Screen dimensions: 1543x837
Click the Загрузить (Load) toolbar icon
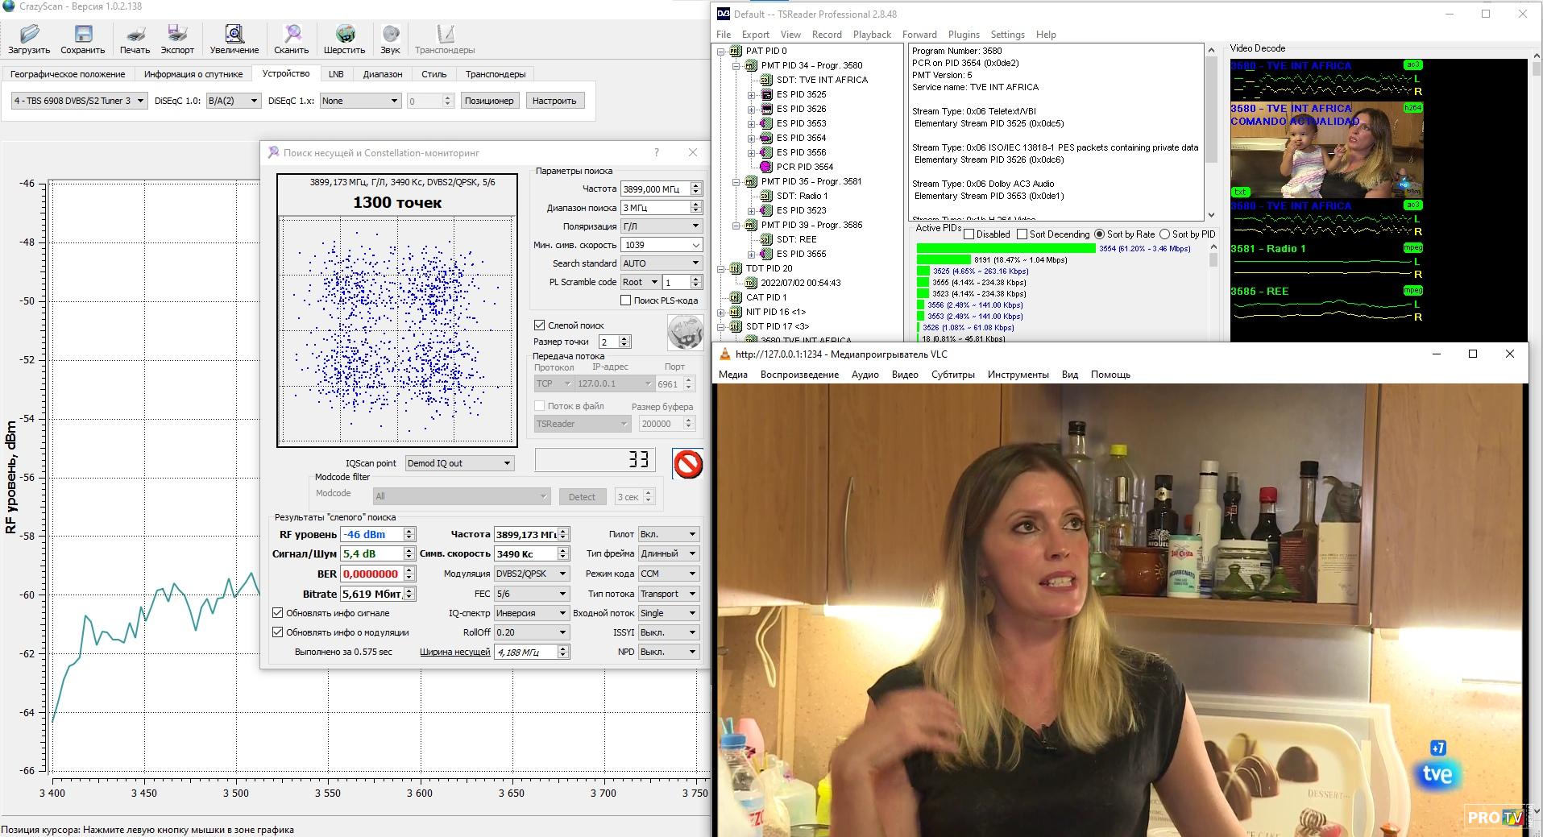[x=29, y=35]
